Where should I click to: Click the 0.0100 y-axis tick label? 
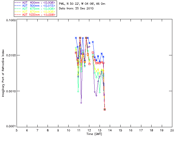[x=11, y=55]
